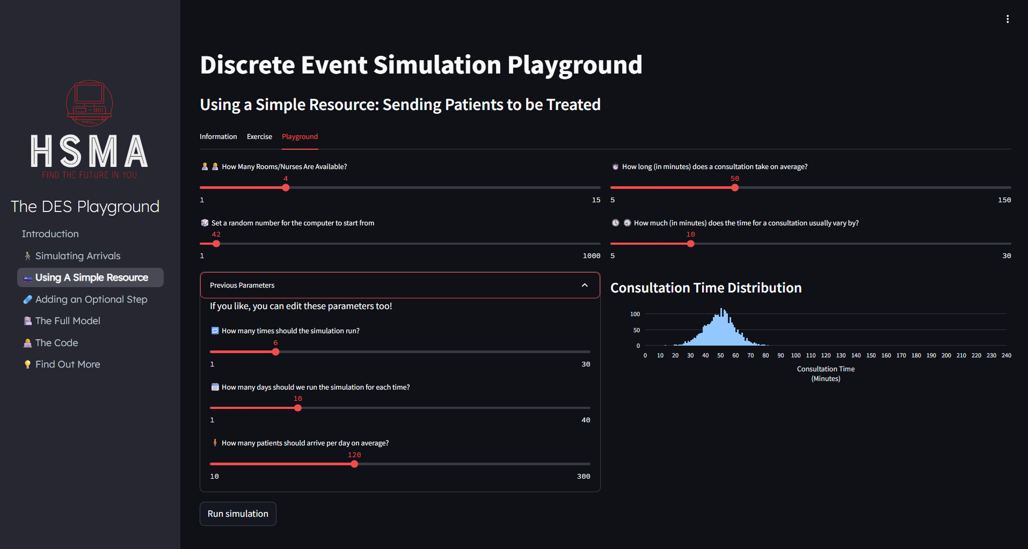Open Adding an Optional Step page

90,299
